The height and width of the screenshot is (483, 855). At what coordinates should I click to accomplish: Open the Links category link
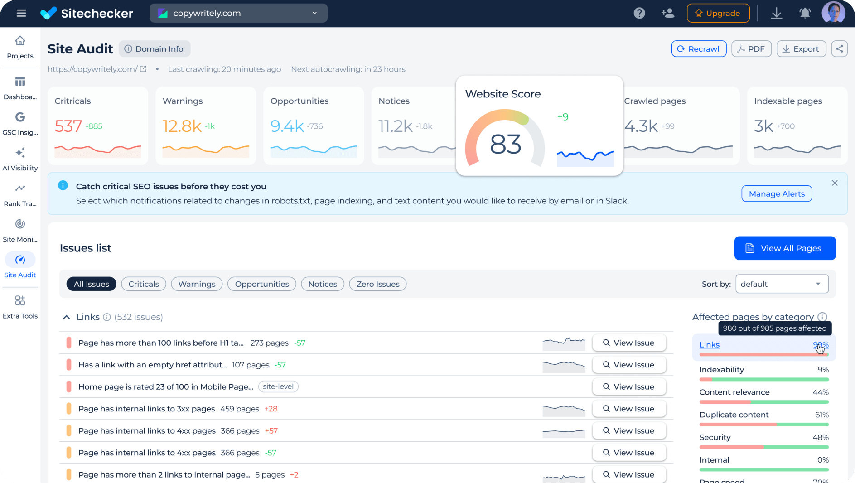709,345
